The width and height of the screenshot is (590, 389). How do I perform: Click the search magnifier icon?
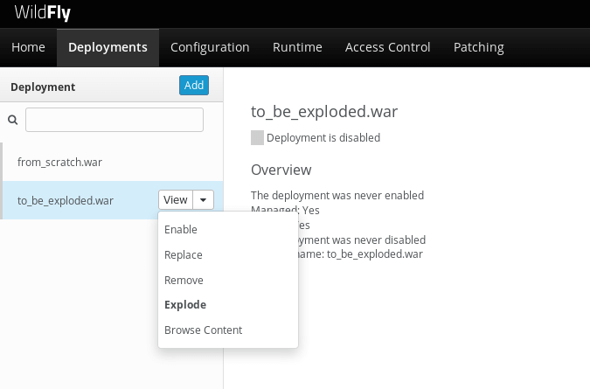pyautogui.click(x=13, y=120)
